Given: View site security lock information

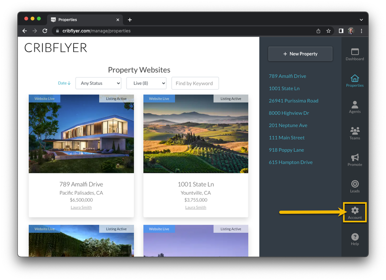Looking at the screenshot, I should (x=57, y=31).
